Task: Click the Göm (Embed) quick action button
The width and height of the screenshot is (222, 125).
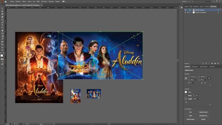Action: point(190,112)
